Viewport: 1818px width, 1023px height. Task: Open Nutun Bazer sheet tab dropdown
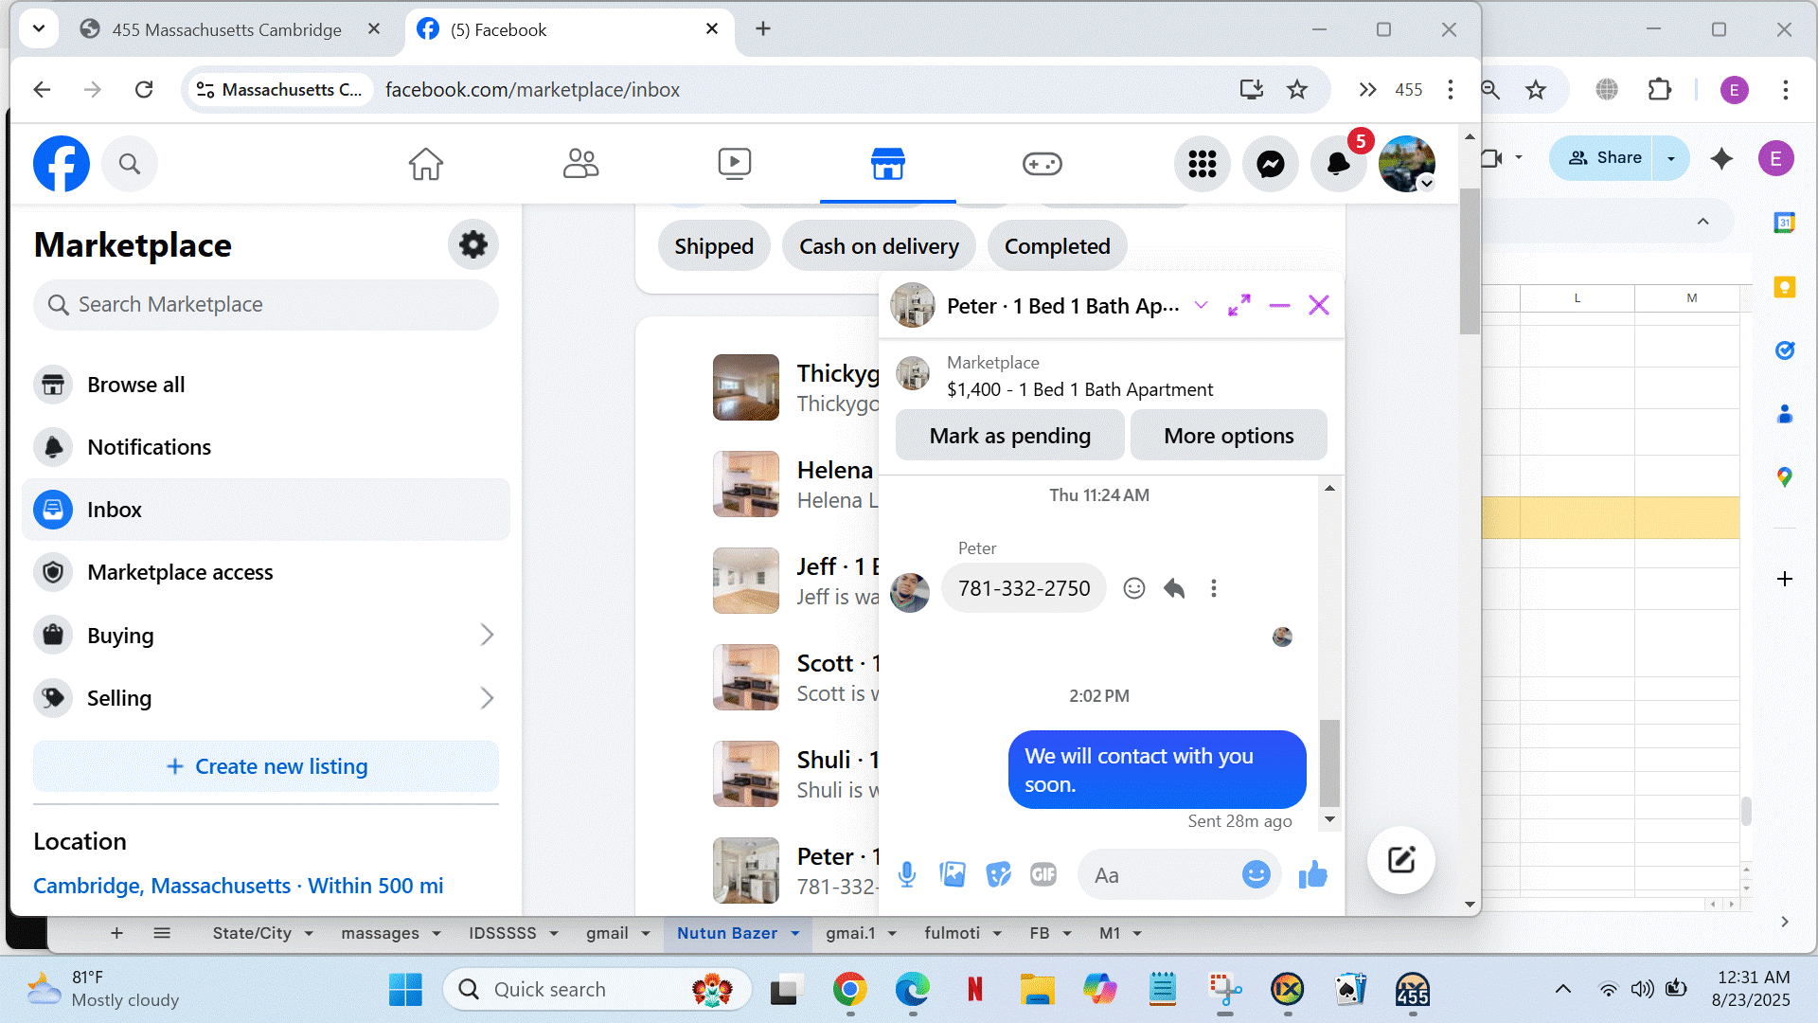point(795,933)
